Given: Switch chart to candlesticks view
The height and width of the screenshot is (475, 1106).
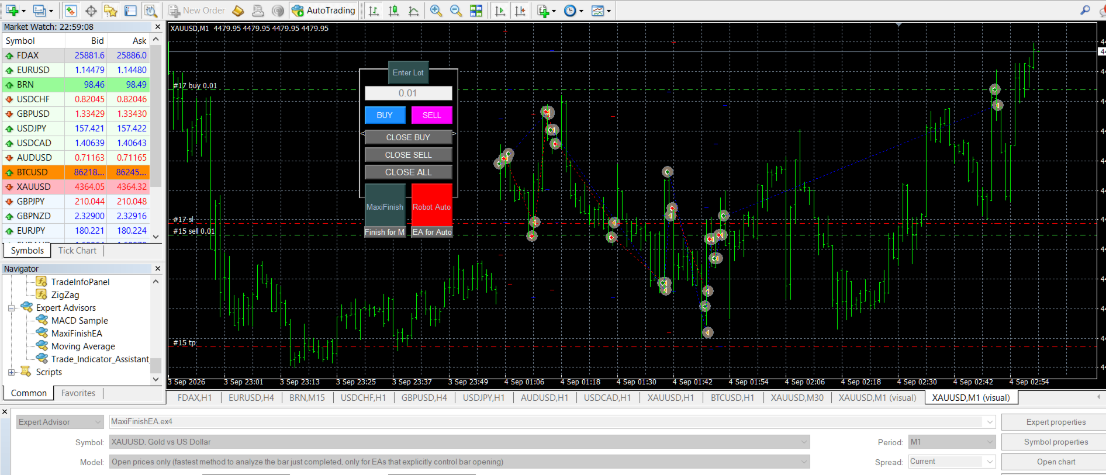Looking at the screenshot, I should [393, 11].
